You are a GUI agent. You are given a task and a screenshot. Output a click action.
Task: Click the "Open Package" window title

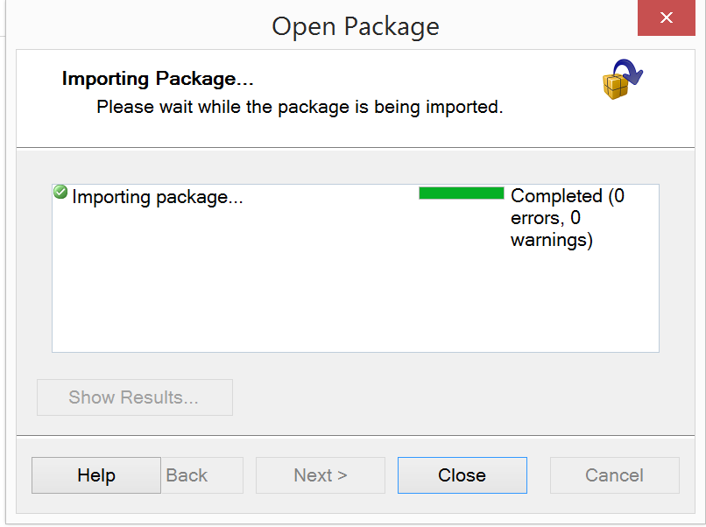355,26
